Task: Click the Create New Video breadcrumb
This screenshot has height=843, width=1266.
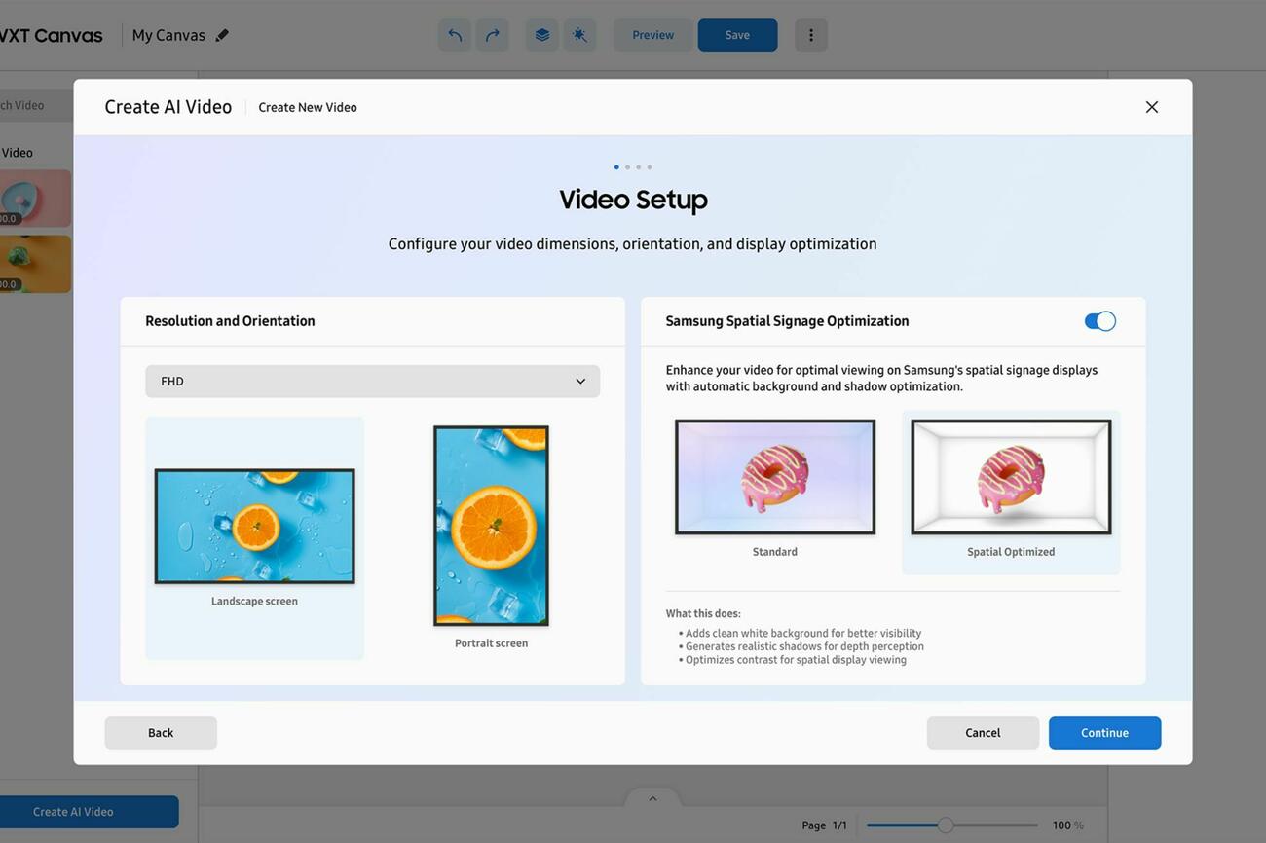Action: [x=307, y=107]
